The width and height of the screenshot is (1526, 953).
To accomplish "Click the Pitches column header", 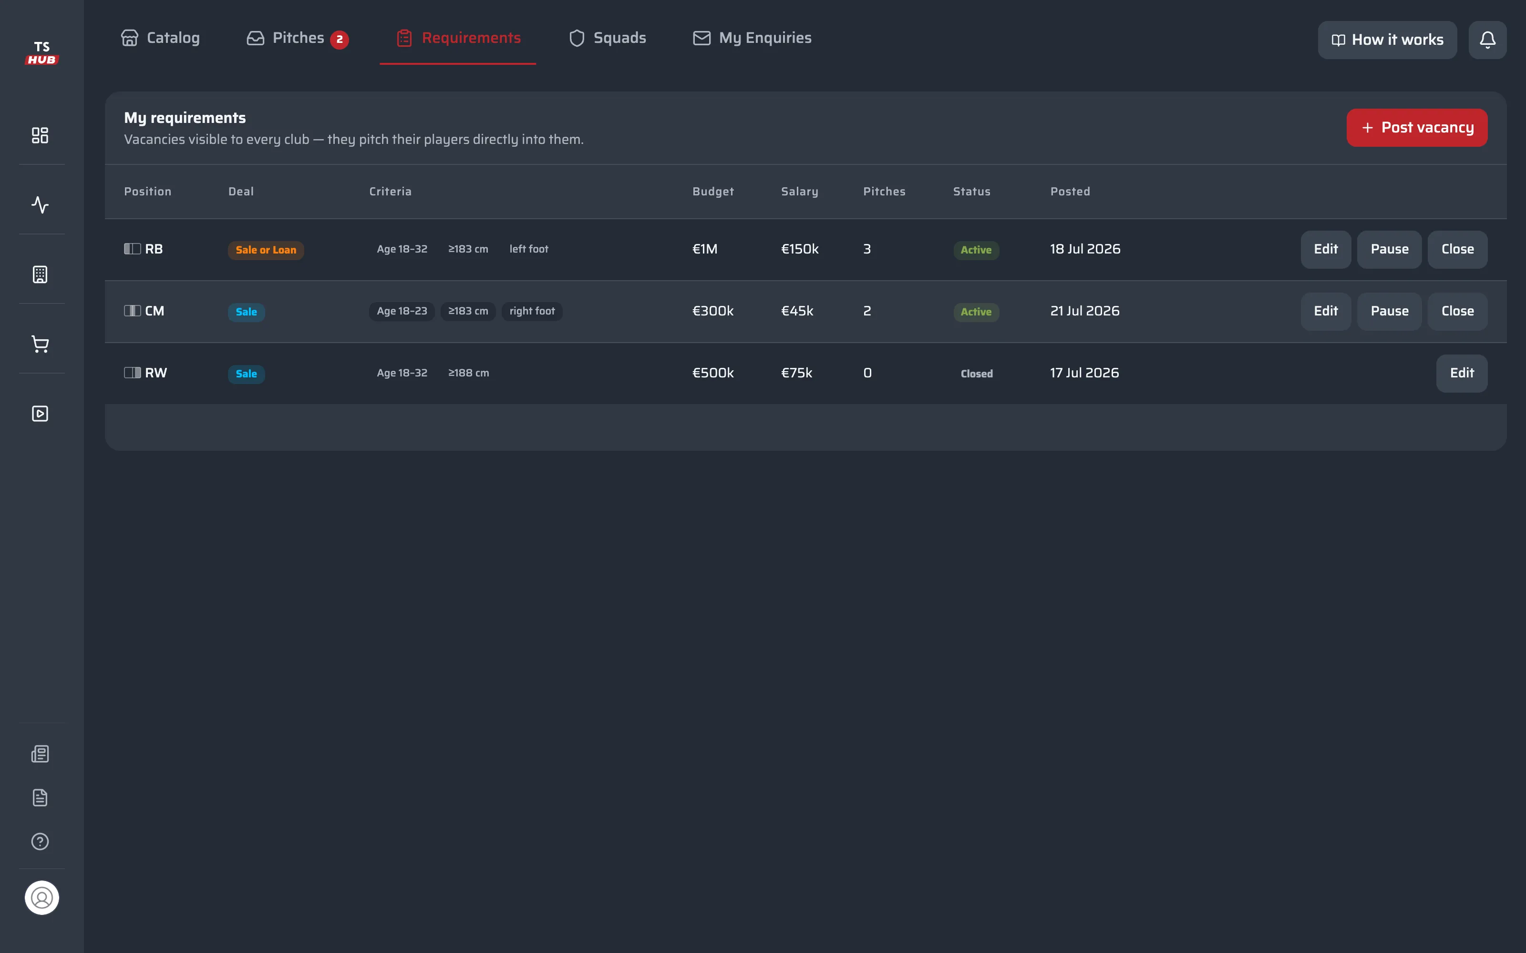I will tap(884, 192).
